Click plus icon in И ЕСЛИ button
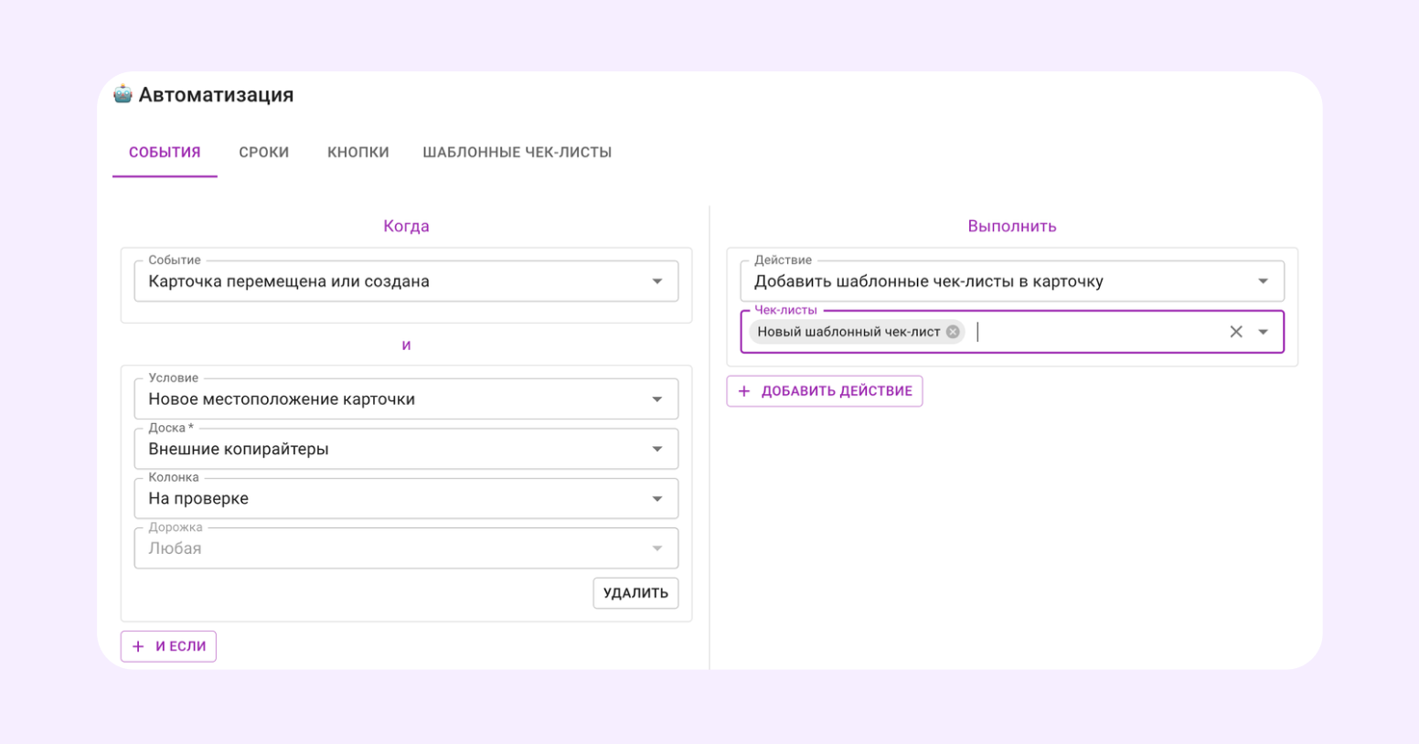The image size is (1419, 744). click(x=138, y=646)
